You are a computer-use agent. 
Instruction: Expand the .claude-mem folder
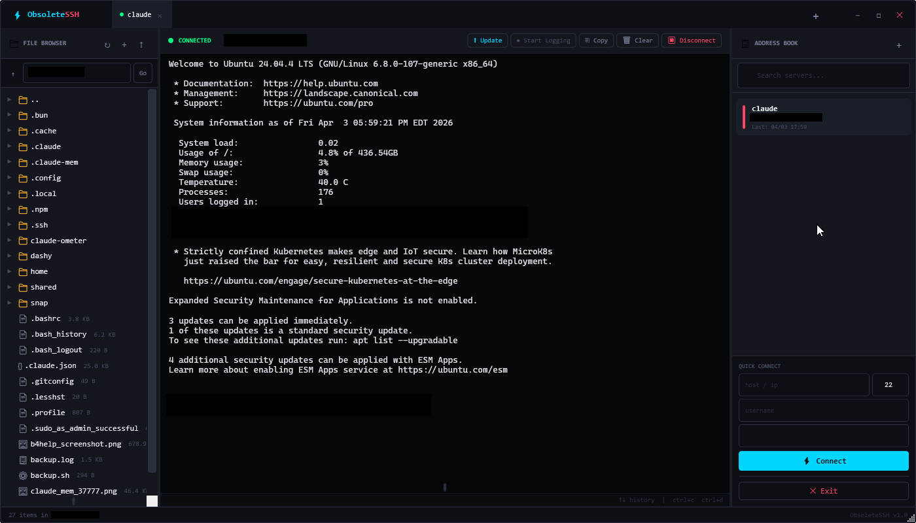pyautogui.click(x=9, y=163)
